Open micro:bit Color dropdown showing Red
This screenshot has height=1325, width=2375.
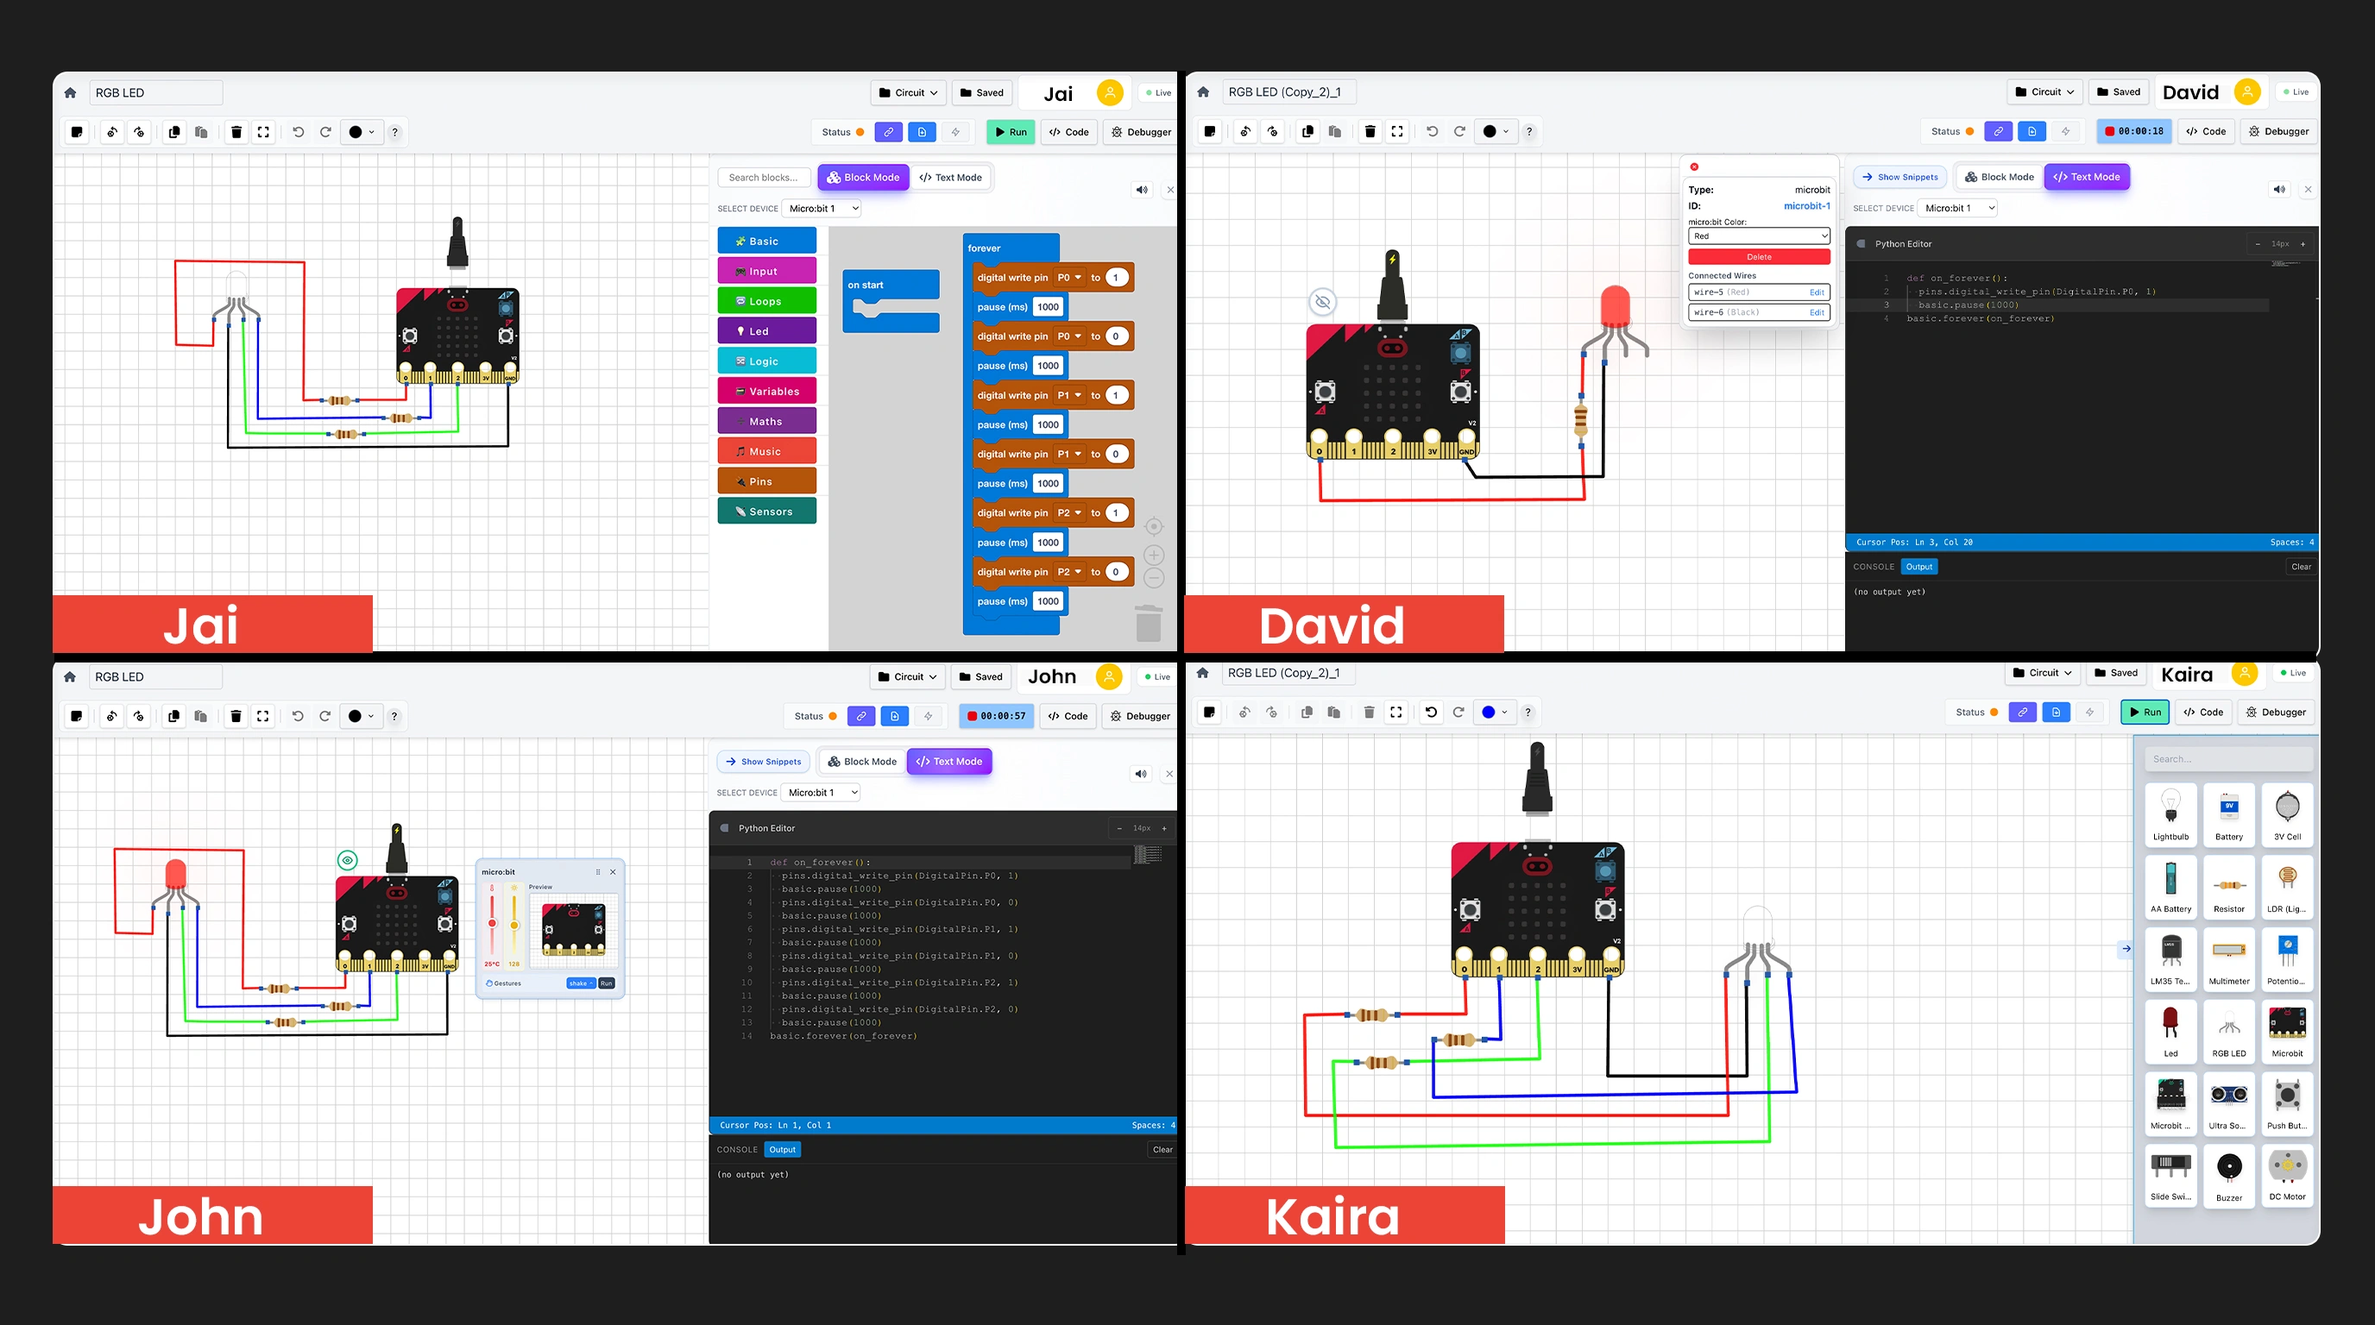click(x=1758, y=235)
